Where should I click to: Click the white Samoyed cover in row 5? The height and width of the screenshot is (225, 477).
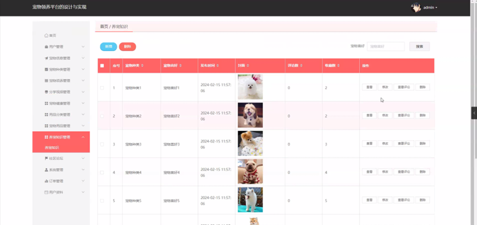point(250,200)
